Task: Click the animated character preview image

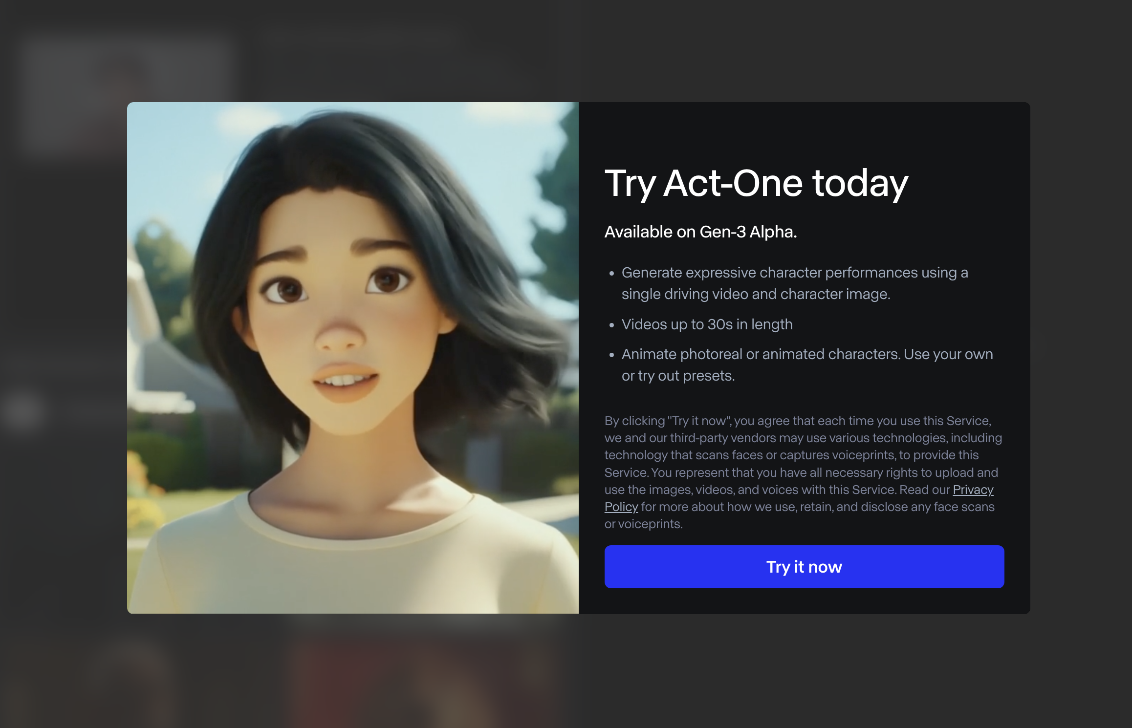Action: tap(353, 358)
